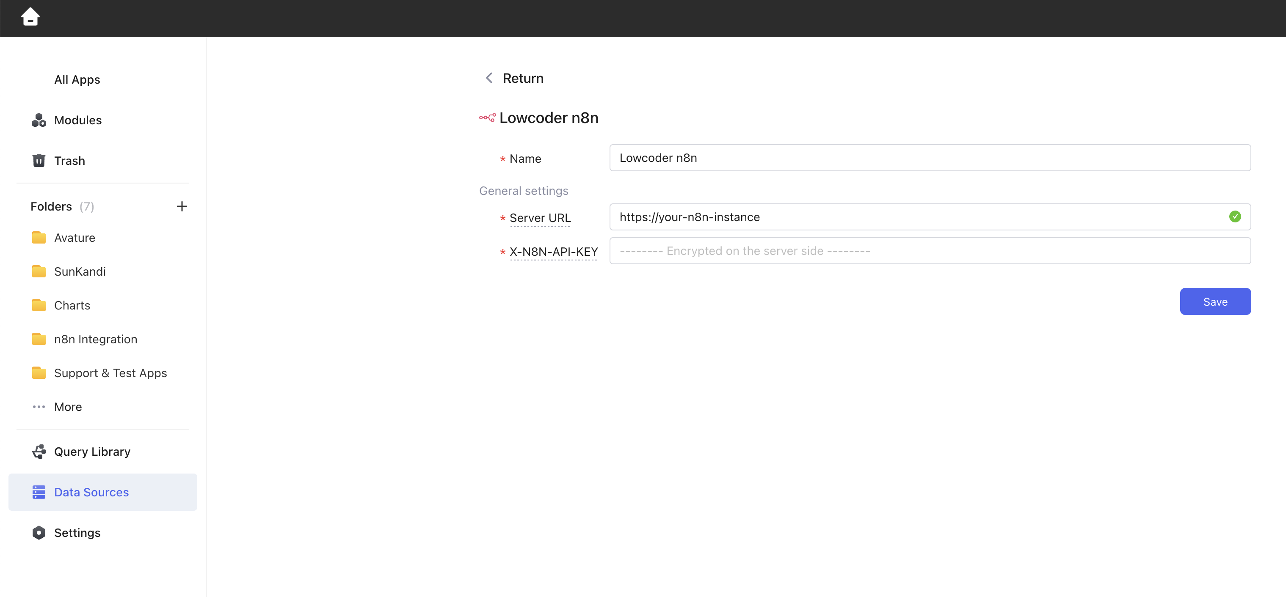This screenshot has width=1286, height=597.
Task: Click into the Name input field
Action: [x=930, y=158]
